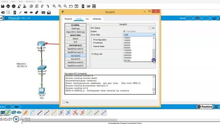Open the network information icon
This screenshot has height=124, width=220.
14,6
